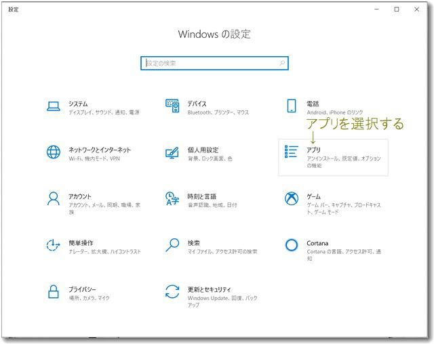Open システム settings label
Screen dimensions: 434x344
[x=78, y=104]
